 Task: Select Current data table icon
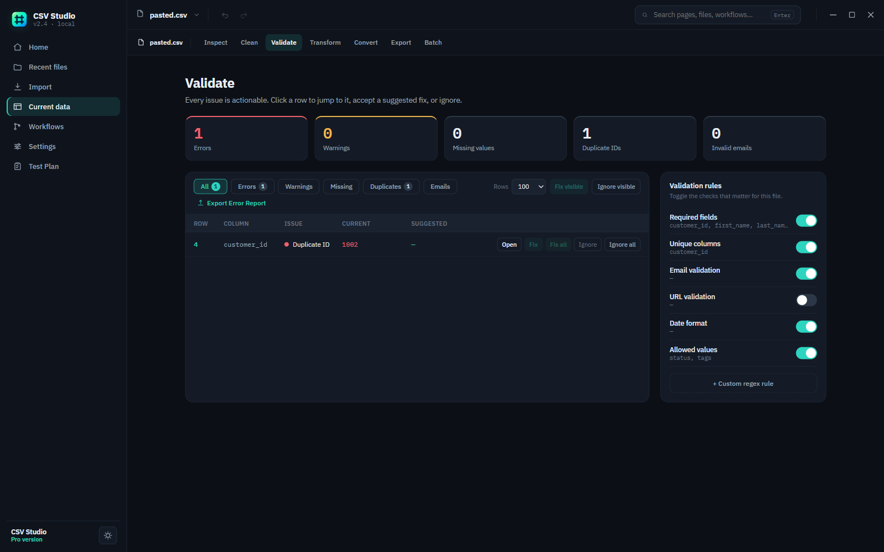click(18, 107)
